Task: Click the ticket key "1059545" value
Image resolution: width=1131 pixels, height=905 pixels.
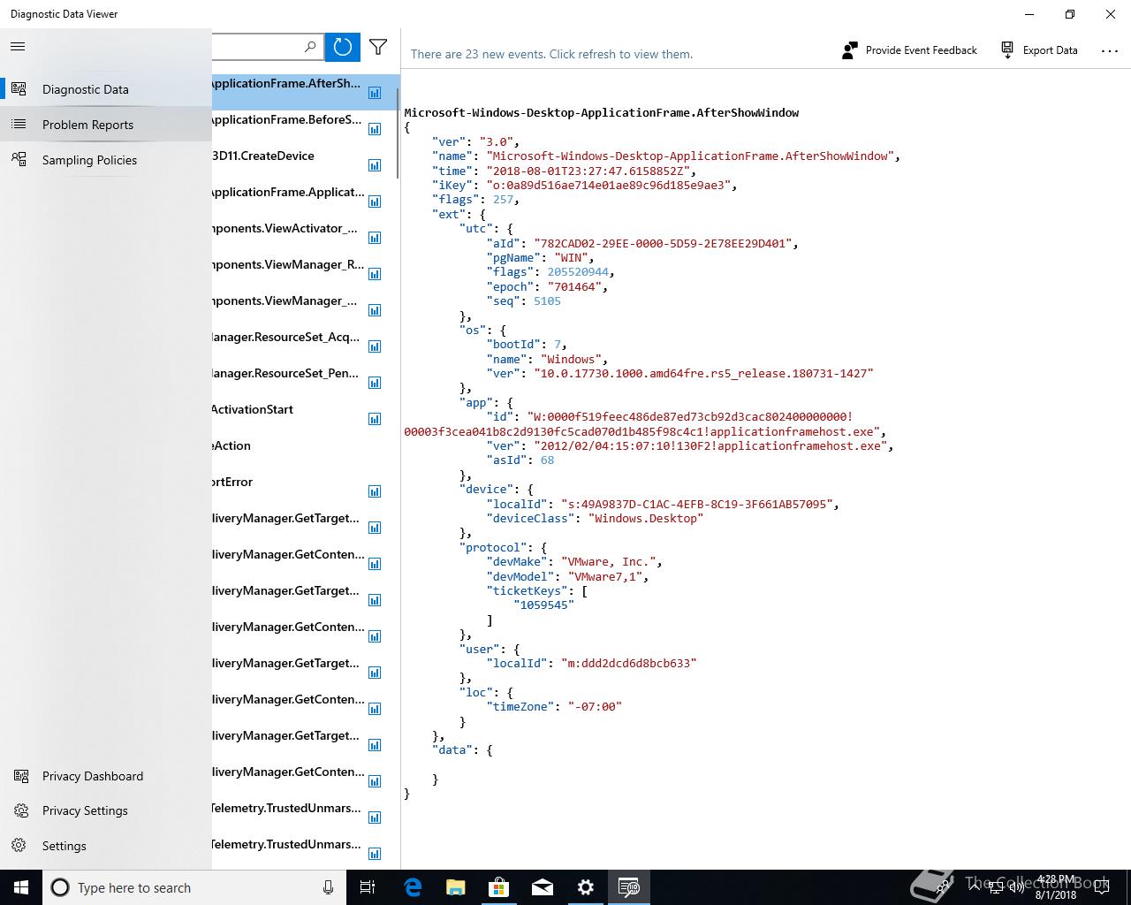Action: coord(544,605)
